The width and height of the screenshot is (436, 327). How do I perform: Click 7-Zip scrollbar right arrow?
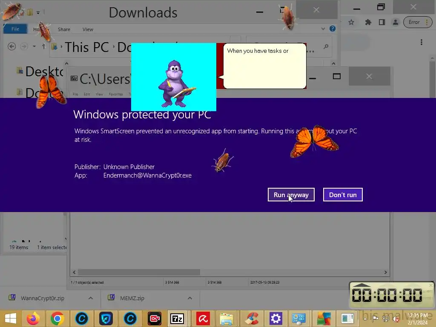[x=385, y=272]
